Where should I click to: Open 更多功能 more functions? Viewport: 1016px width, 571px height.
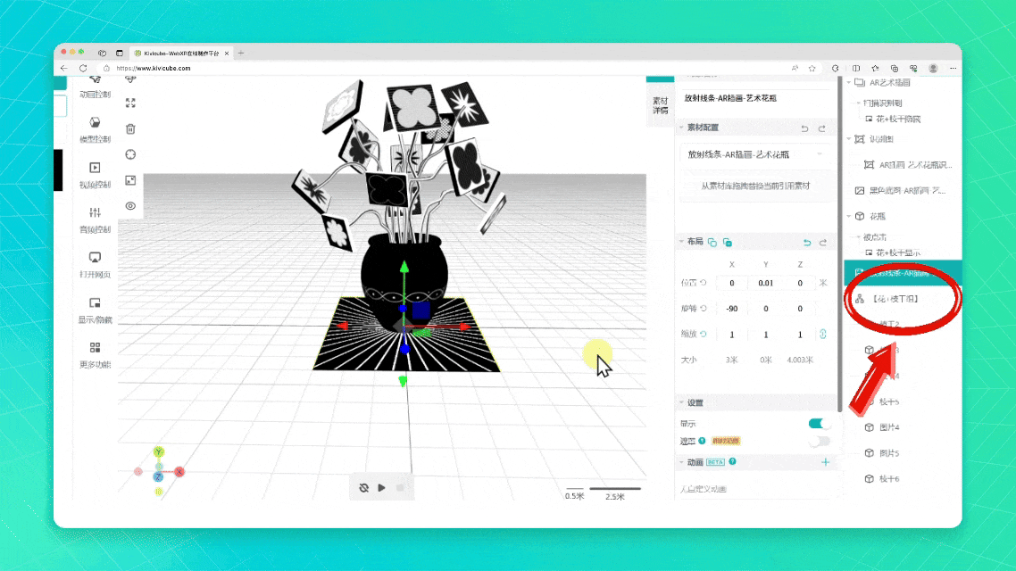pyautogui.click(x=95, y=352)
